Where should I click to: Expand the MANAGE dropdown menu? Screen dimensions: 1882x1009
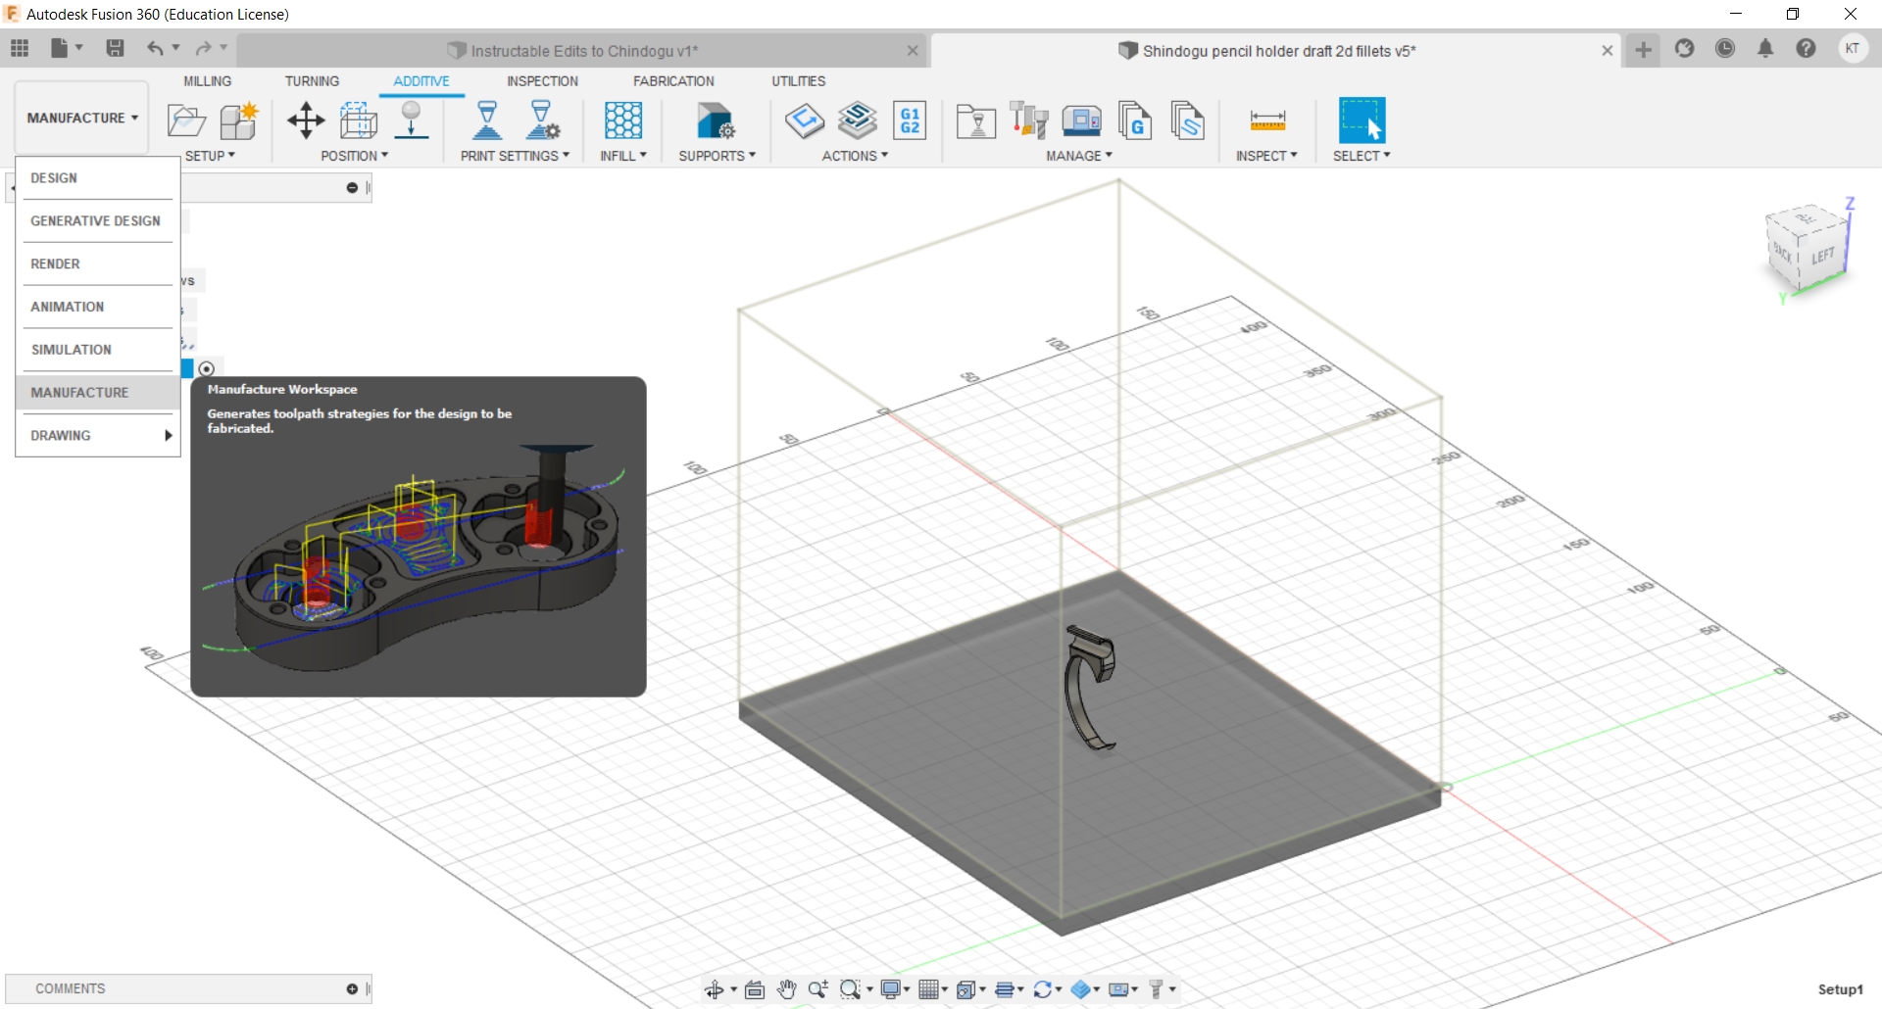click(x=1078, y=156)
